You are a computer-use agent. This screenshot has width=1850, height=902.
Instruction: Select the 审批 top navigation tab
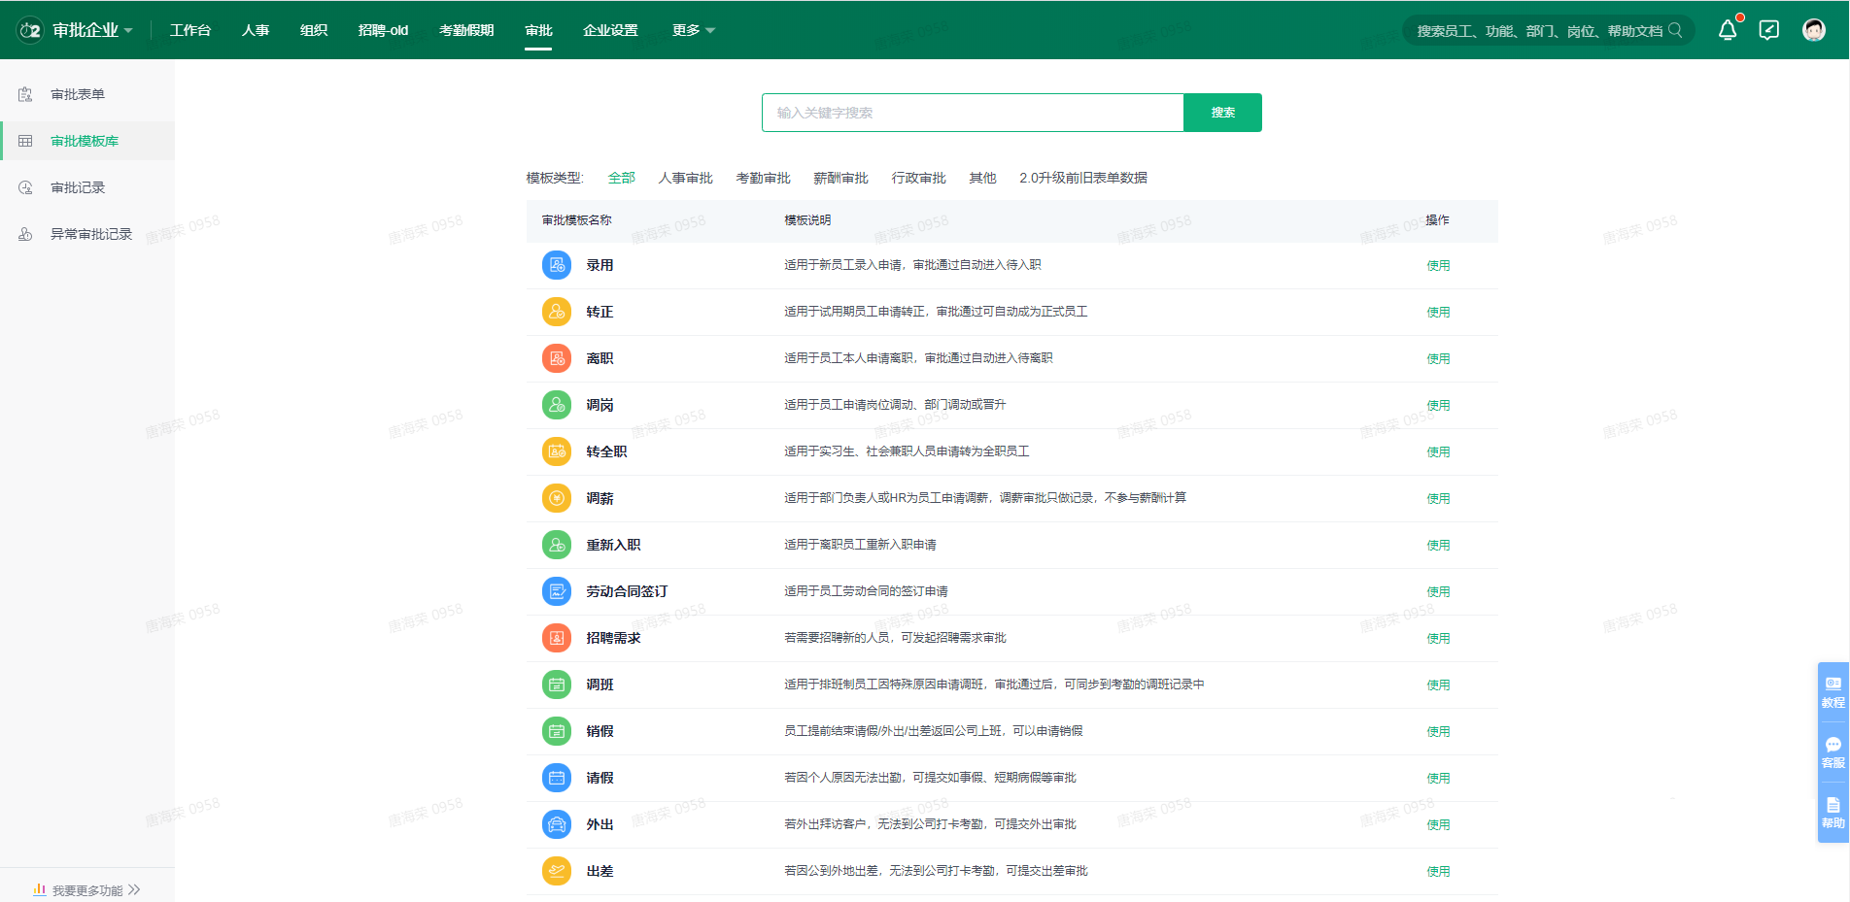(x=538, y=30)
